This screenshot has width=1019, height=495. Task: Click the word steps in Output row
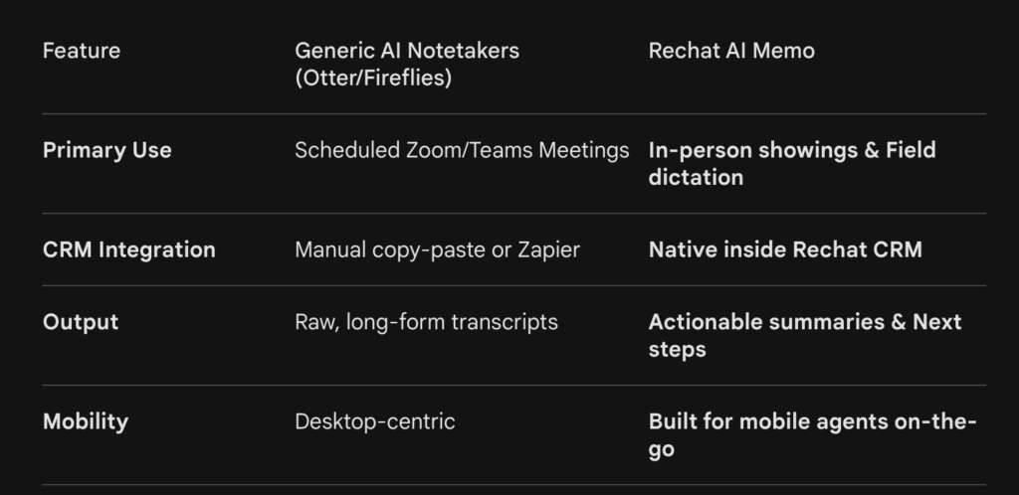pos(677,349)
